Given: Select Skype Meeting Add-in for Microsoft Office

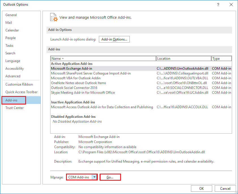Looking at the screenshot, I should click(141, 93).
